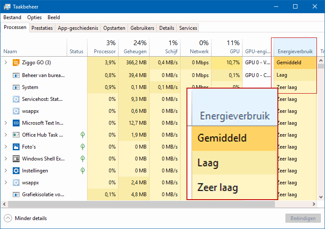
Task: Click the 10,7% GPU cell
Action: [x=227, y=63]
